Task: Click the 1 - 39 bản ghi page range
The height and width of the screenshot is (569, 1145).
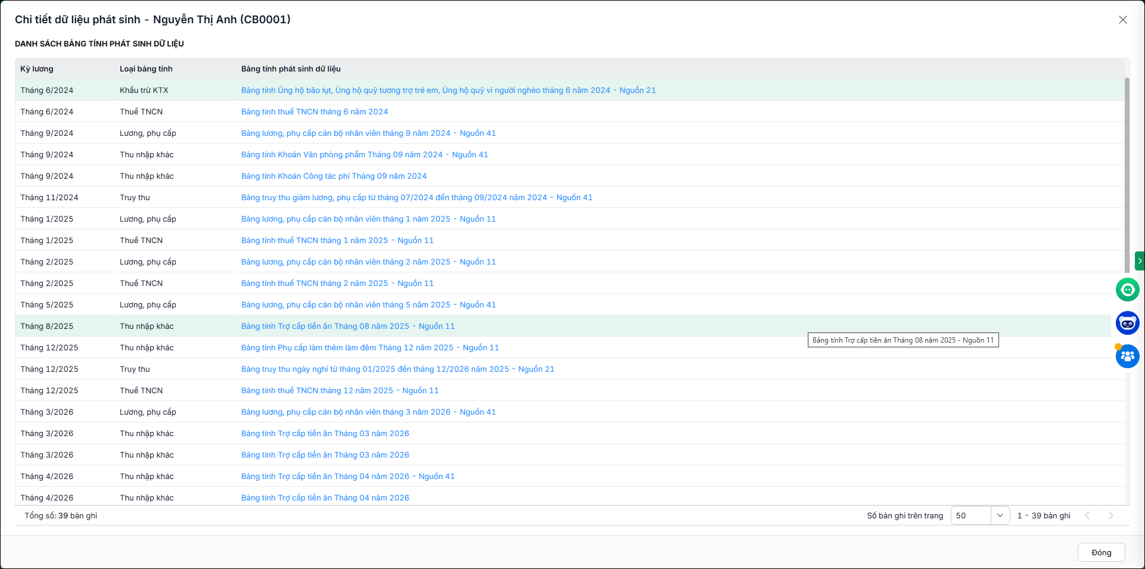Action: [1044, 516]
